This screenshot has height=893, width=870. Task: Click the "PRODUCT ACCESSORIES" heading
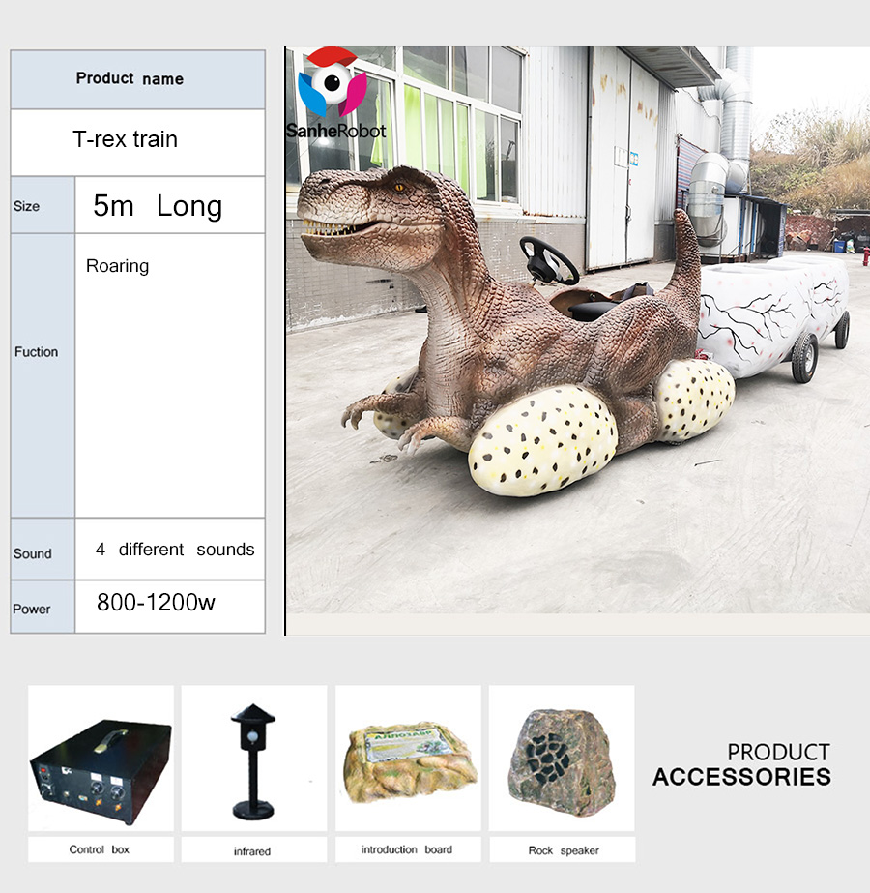741,765
